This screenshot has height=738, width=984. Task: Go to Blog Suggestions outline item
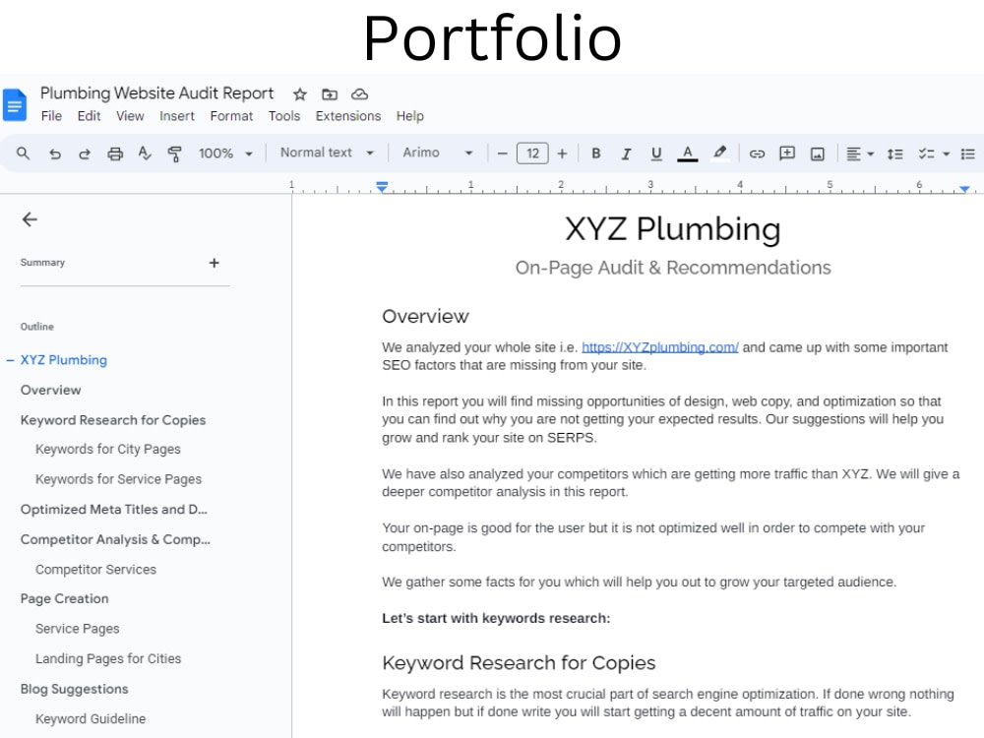[74, 689]
